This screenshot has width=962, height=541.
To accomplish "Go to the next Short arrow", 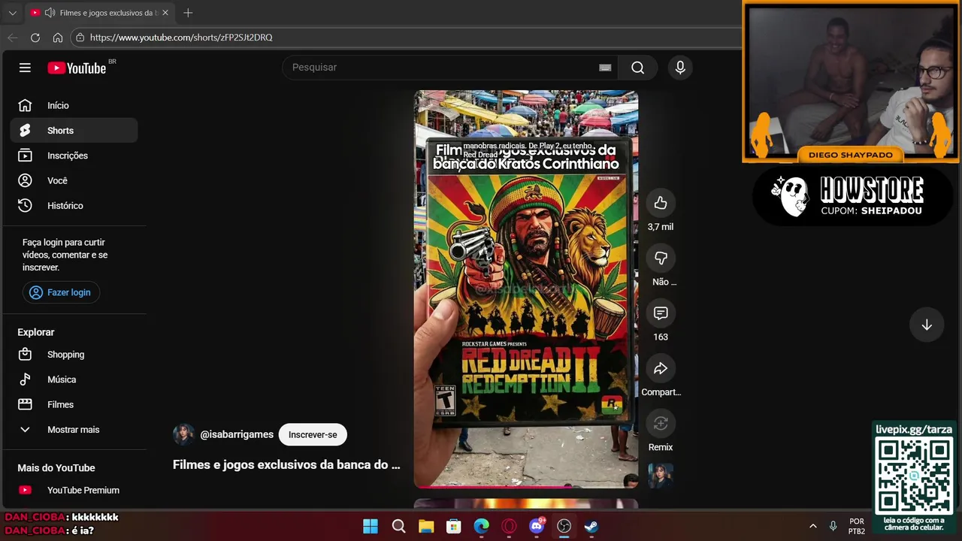I will point(927,325).
